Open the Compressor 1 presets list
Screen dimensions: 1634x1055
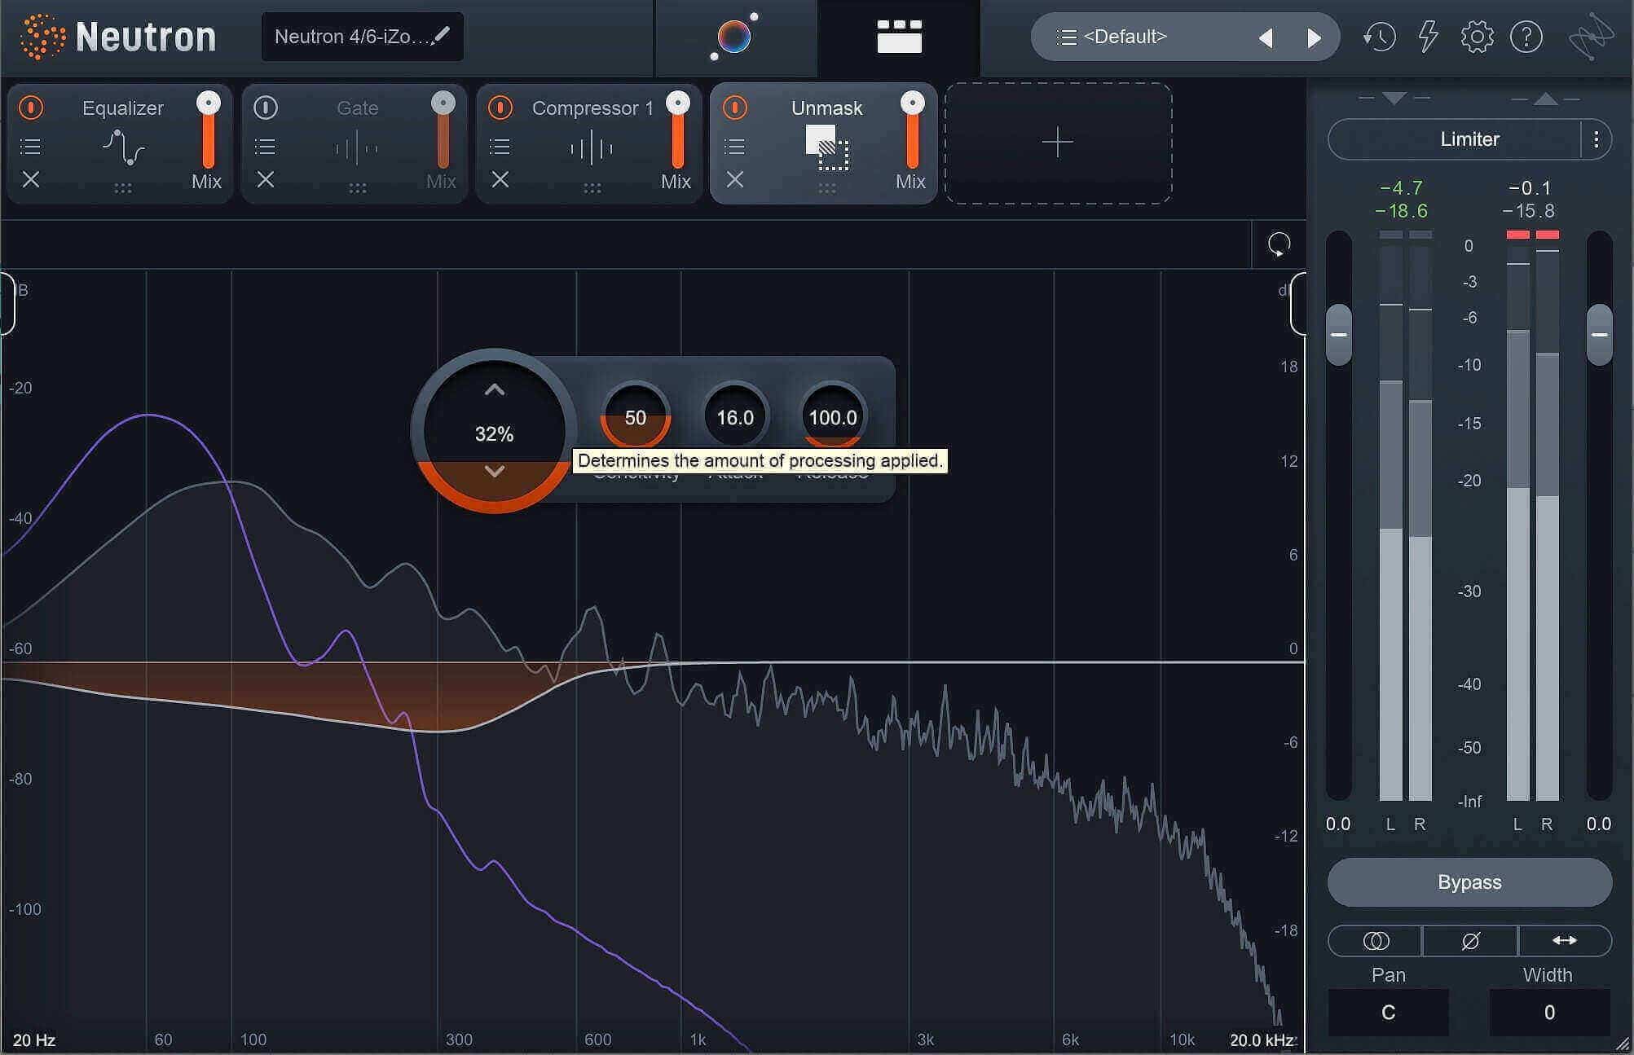[x=500, y=147]
